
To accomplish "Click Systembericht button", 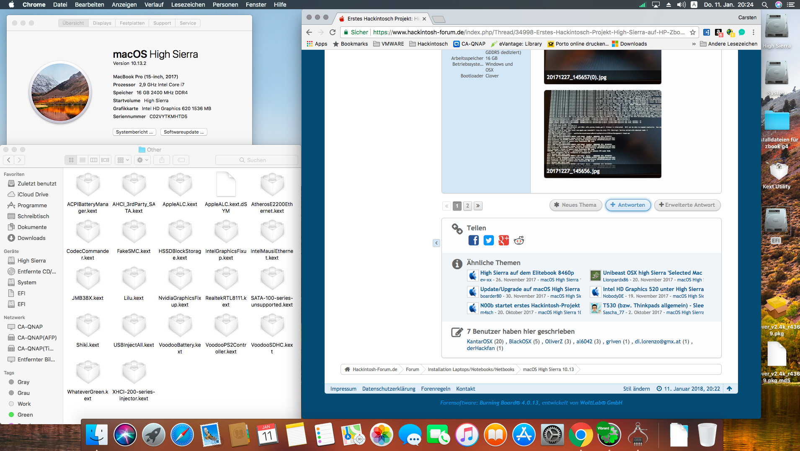I will coord(134,132).
